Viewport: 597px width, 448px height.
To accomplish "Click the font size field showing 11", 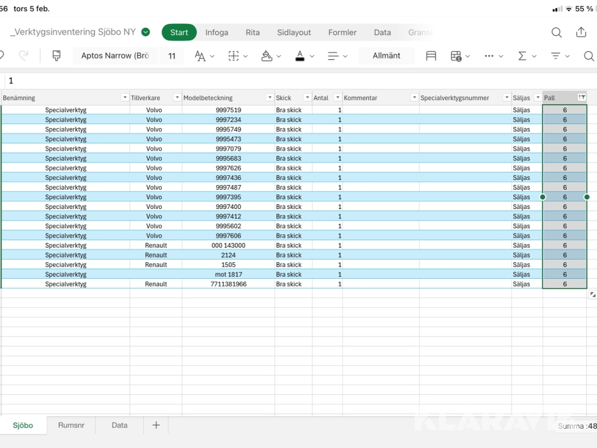I will pyautogui.click(x=172, y=56).
